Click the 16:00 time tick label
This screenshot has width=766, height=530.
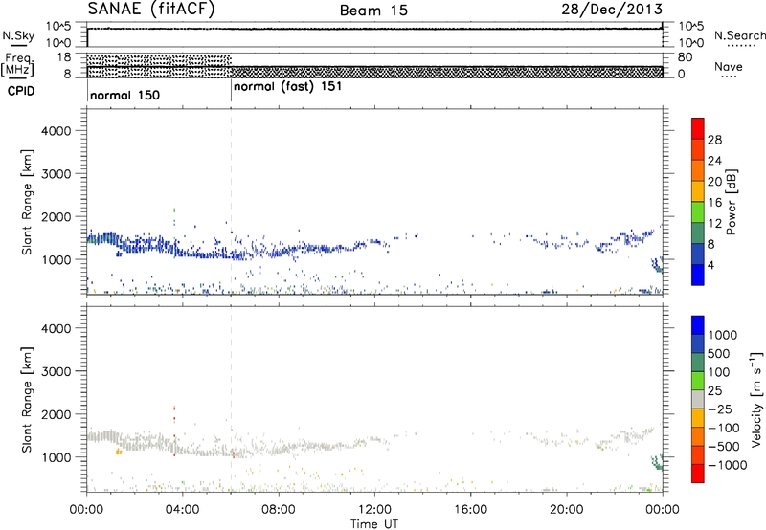click(x=470, y=510)
